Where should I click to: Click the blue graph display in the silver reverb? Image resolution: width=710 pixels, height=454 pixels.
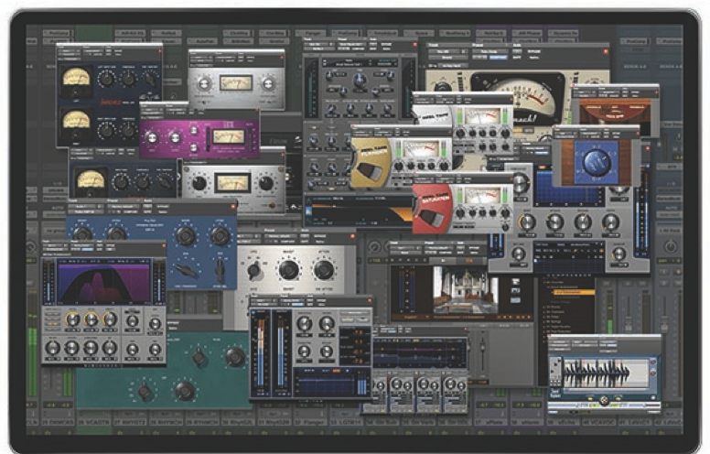click(x=569, y=187)
